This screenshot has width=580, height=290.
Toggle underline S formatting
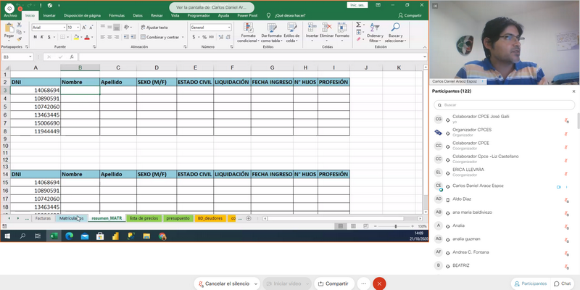pos(49,37)
